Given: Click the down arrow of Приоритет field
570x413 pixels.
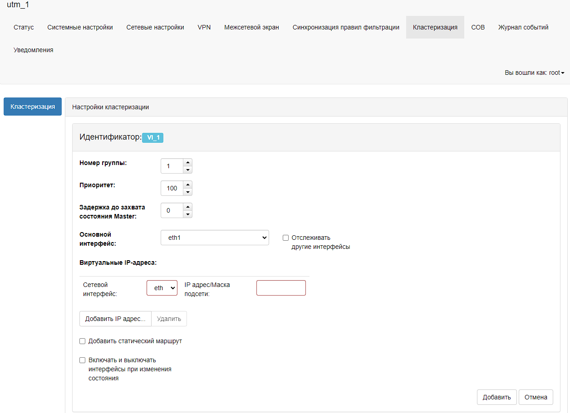Looking at the screenshot, I should point(187,192).
